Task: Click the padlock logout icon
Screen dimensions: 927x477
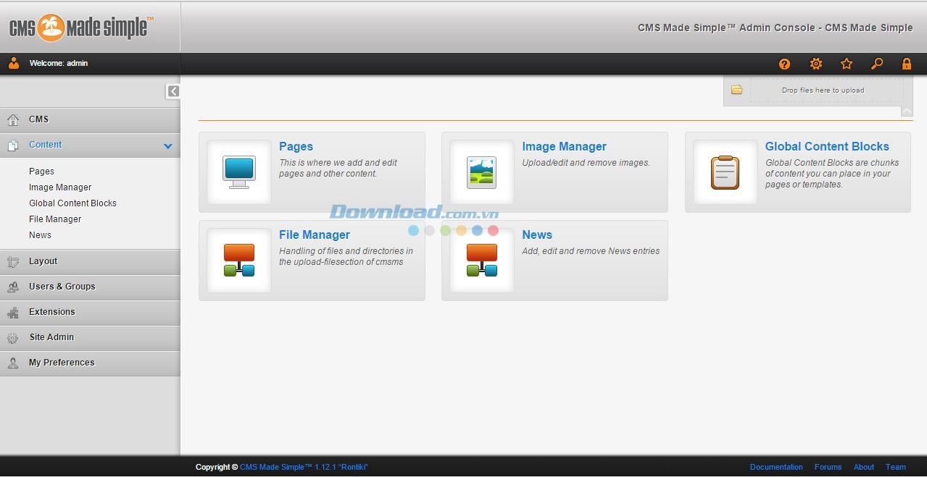Action: (x=907, y=64)
